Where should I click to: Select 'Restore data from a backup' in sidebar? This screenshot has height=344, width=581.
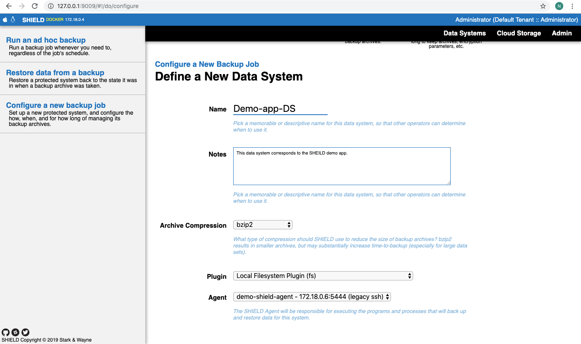(55, 73)
